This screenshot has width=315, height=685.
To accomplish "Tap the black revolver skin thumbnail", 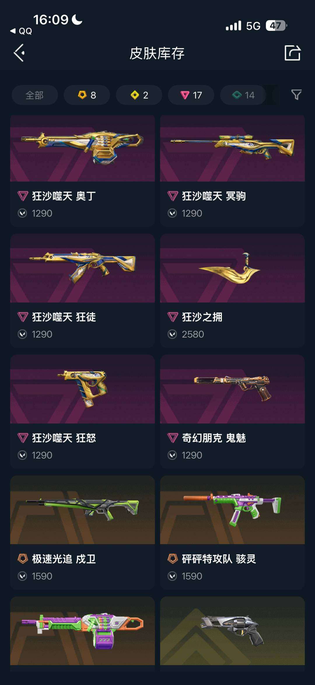I will coord(232,631).
